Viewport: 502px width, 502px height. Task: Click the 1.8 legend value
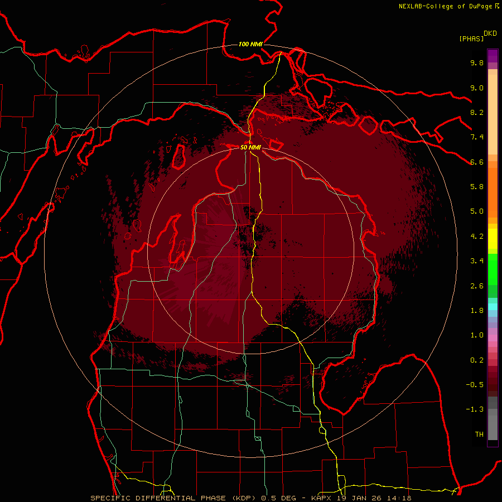point(477,311)
